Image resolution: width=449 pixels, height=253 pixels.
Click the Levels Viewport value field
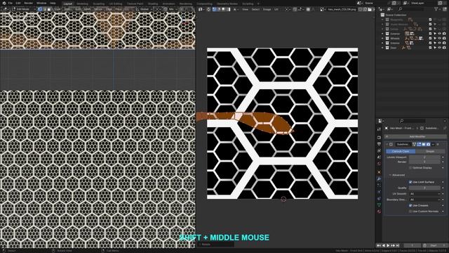pos(424,157)
